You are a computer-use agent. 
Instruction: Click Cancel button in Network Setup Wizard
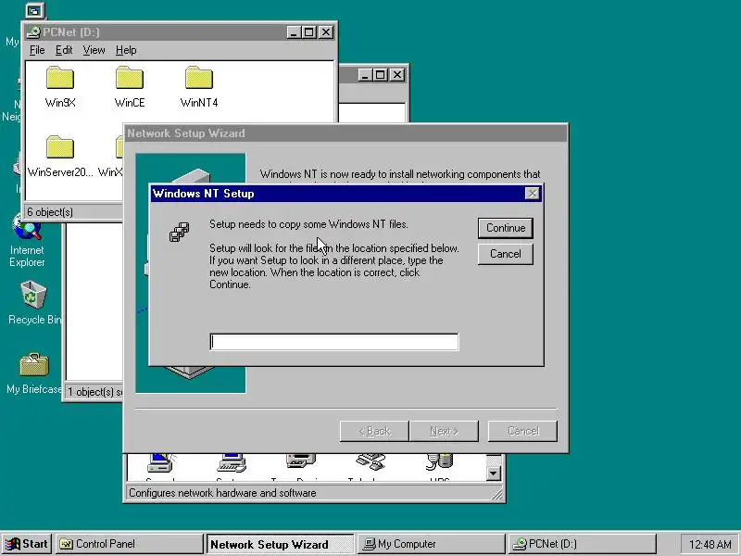pos(522,431)
